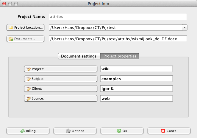The width and height of the screenshot is (197, 138).
Task: Click the Options gear icon
Action: [x=68, y=131]
